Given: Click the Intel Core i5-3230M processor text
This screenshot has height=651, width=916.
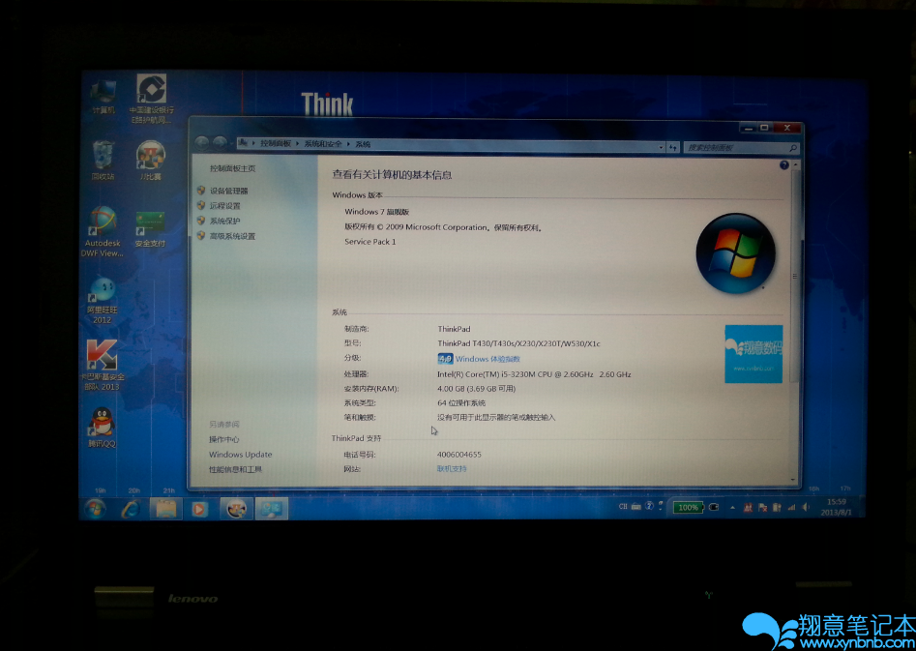Looking at the screenshot, I should point(534,374).
